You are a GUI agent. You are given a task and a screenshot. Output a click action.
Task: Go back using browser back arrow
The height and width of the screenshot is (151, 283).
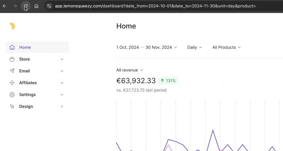[5, 6]
